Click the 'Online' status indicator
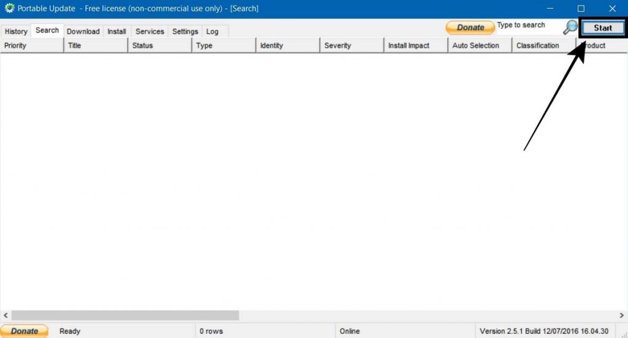 (350, 331)
